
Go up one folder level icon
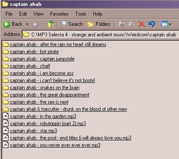50,24
